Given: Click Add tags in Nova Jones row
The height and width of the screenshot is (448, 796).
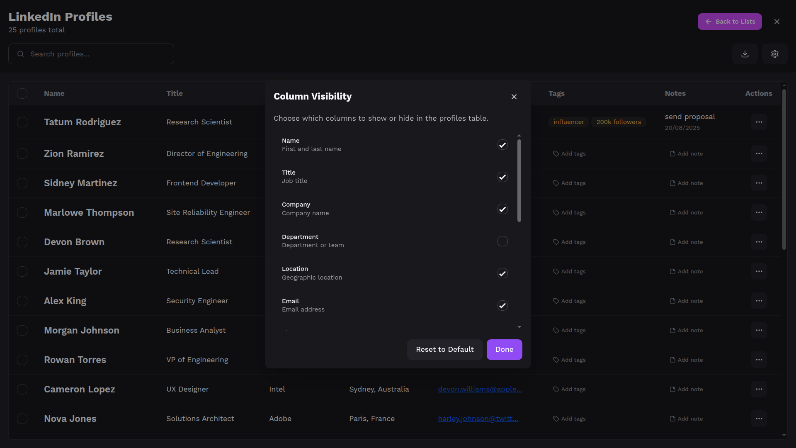Looking at the screenshot, I should 569,419.
